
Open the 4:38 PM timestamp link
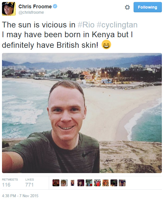(20, 196)
